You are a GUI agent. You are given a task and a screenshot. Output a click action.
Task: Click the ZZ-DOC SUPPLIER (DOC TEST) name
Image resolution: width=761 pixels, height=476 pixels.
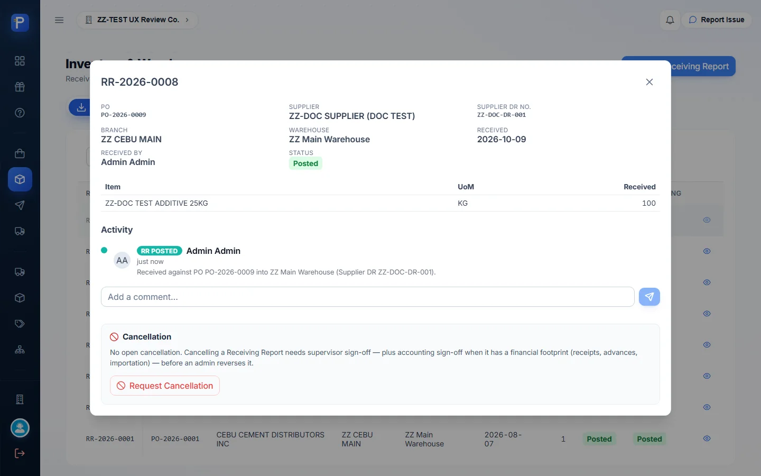[x=352, y=116]
